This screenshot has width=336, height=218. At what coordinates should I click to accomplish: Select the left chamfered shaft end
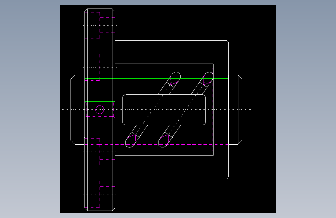pyautogui.click(x=78, y=110)
